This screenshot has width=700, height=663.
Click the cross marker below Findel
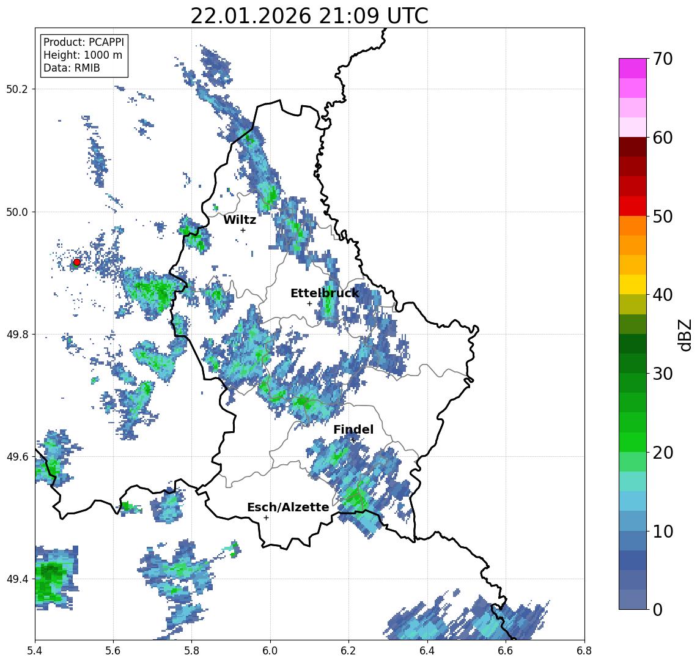353,440
